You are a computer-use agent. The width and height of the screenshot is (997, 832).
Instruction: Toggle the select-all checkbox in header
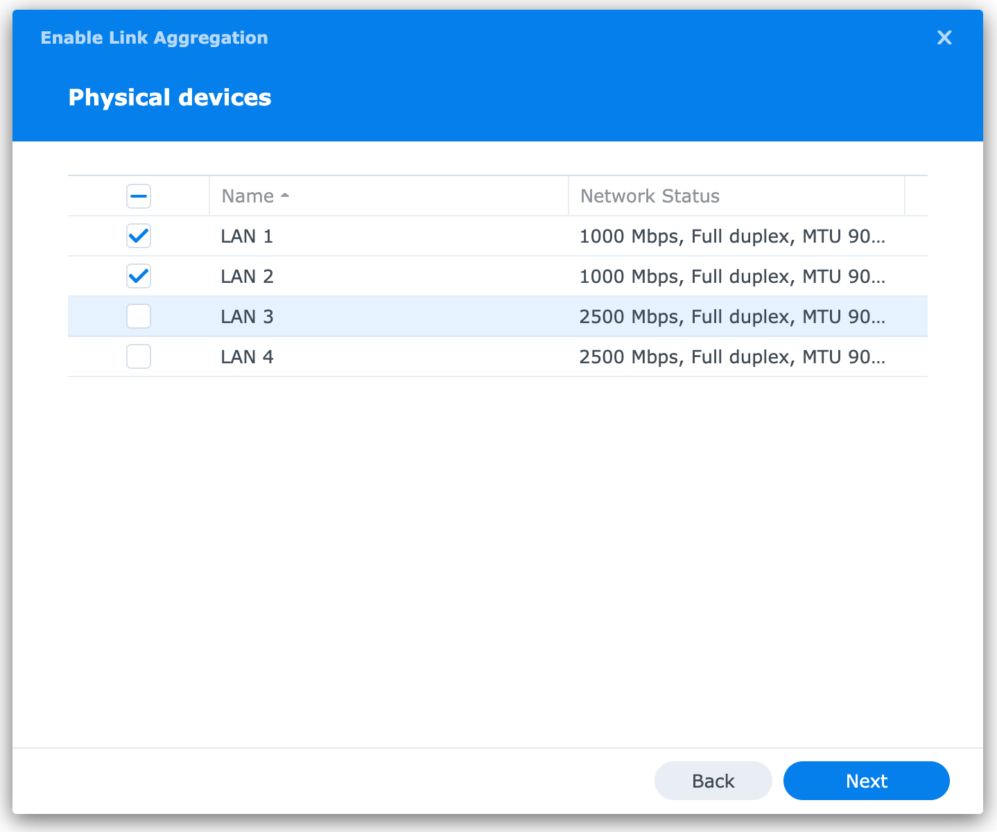(139, 196)
